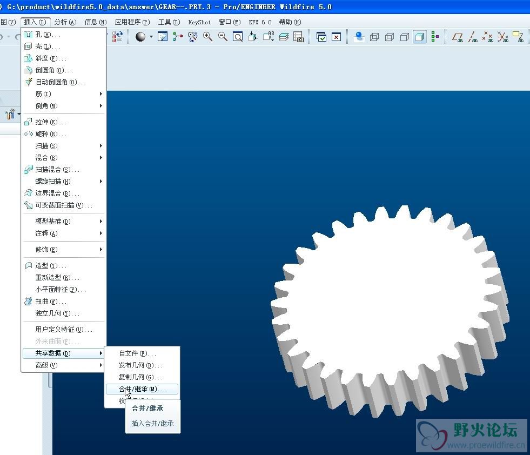Expand the 螺旋扫描 (Helical Sweep) submenu
The width and height of the screenshot is (530, 455).
click(64, 181)
